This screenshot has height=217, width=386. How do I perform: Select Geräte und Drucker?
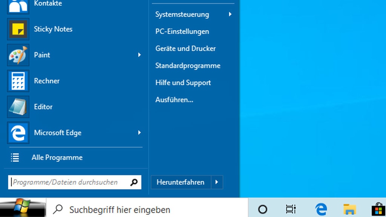(185, 48)
